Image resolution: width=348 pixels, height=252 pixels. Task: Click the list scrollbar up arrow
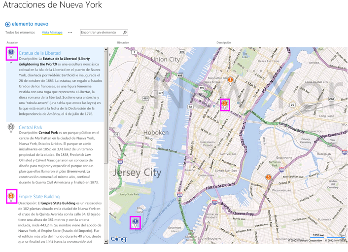pos(106,49)
